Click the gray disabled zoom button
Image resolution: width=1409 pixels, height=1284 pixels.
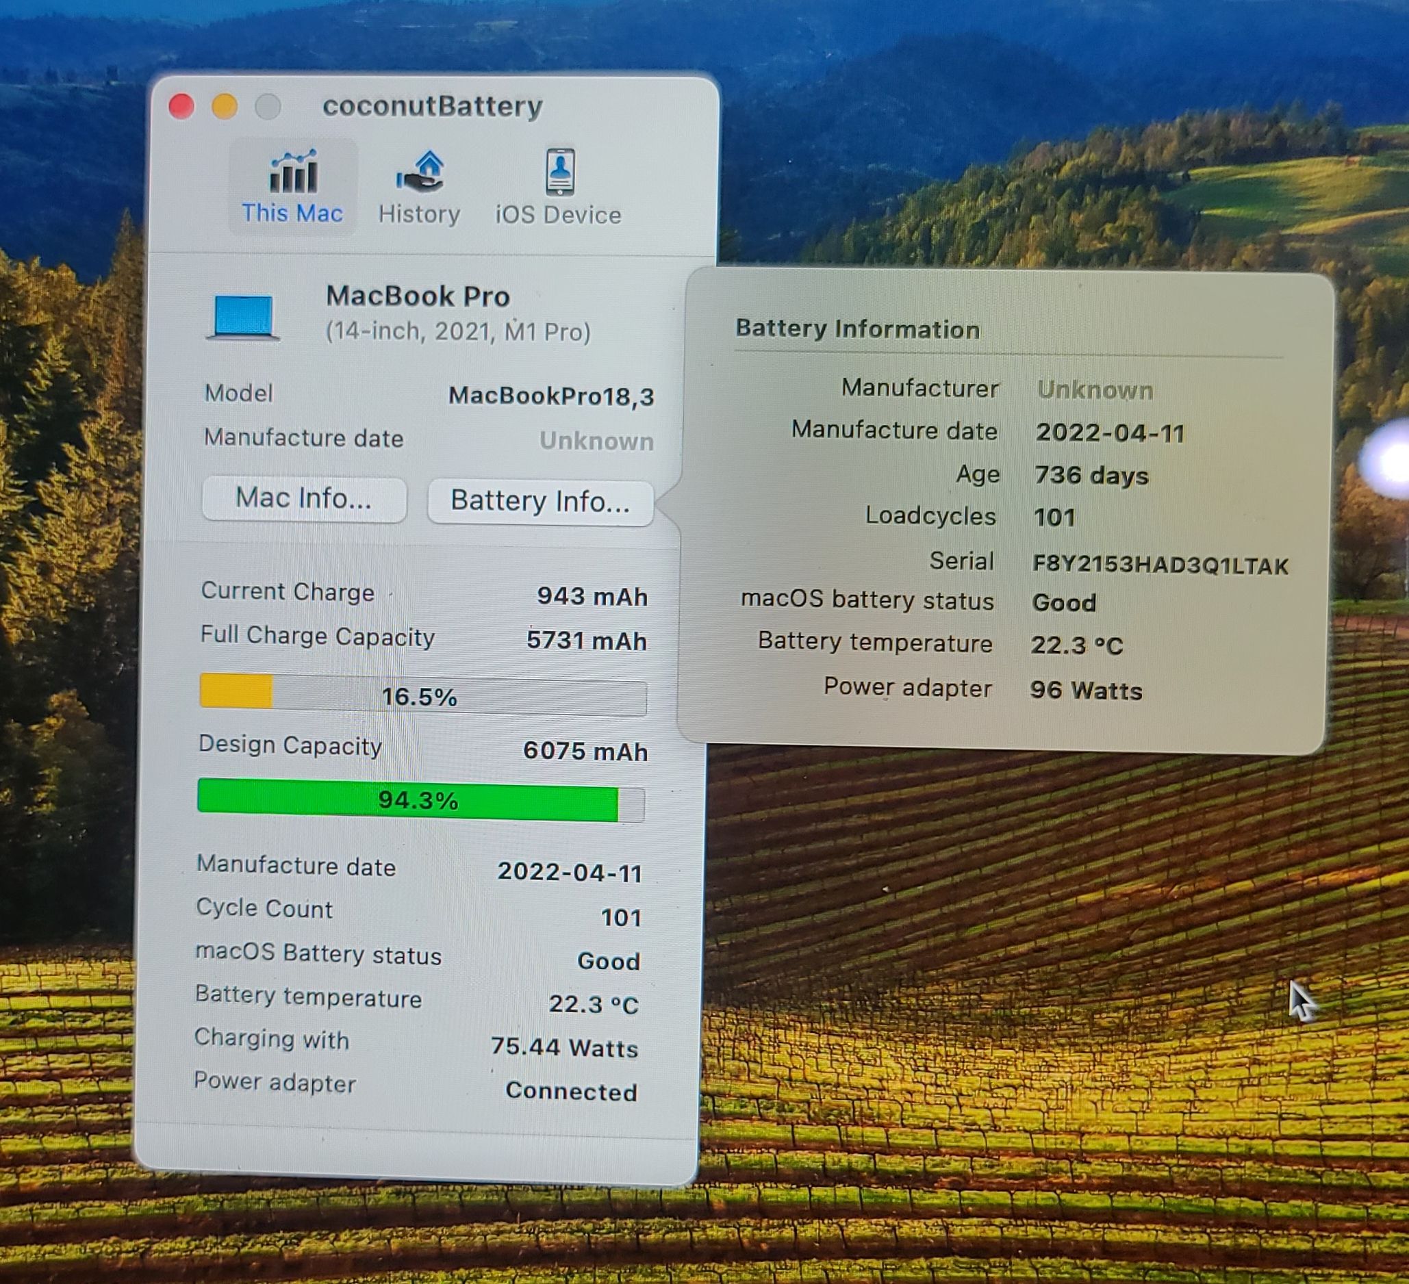(x=268, y=107)
